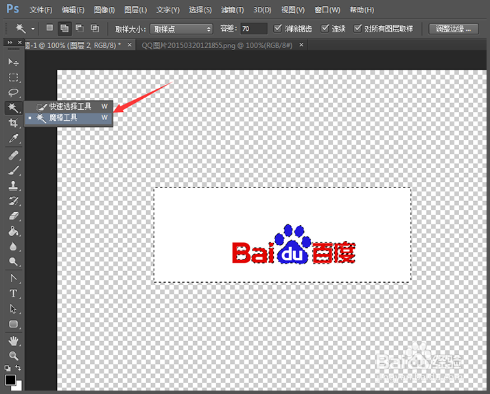Image resolution: width=490 pixels, height=394 pixels.
Task: Click Add to Selection mode icon
Action: coord(65,29)
